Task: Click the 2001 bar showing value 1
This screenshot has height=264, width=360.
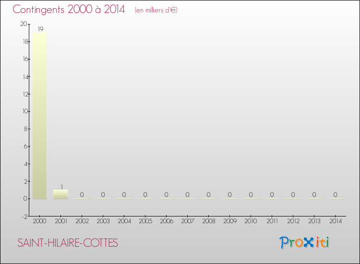Action: click(x=60, y=194)
